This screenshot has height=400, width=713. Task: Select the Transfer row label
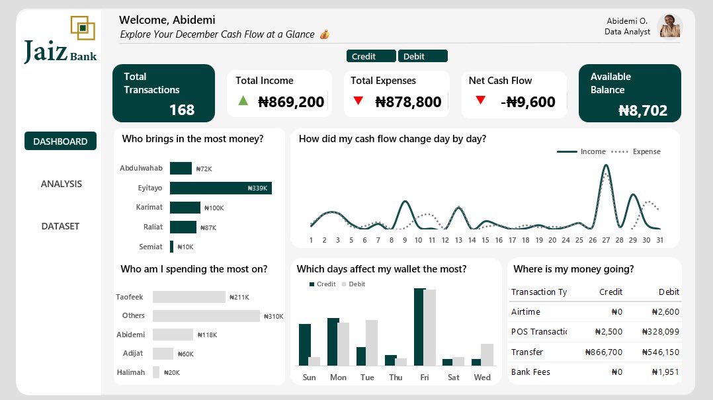click(527, 352)
